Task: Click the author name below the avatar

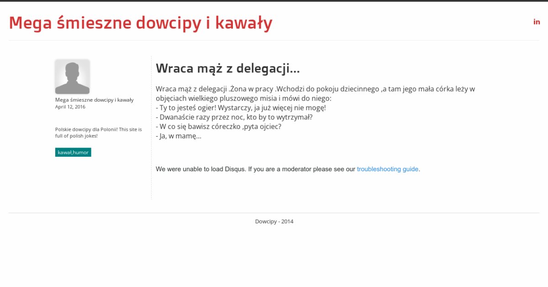Action: pos(94,100)
